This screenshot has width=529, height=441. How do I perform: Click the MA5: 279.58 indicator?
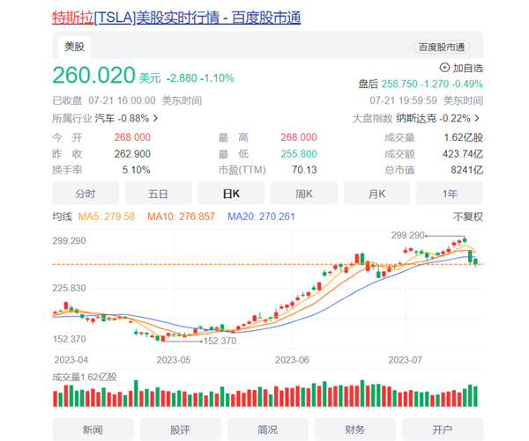(x=107, y=217)
